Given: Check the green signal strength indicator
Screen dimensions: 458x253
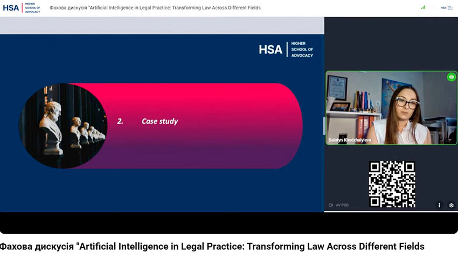Looking at the screenshot, I should (x=423, y=8).
